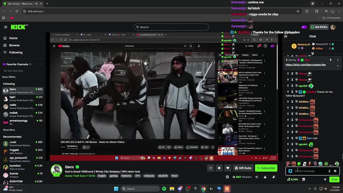Select MalakaiJR in the gift leaderboard
Screen dimensions: 343x193
coord(301,46)
